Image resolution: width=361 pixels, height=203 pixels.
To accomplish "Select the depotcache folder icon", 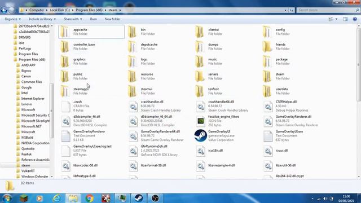I will click(x=133, y=46).
